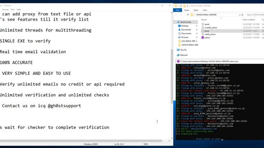
Task: Click the Forward arrow in File Explorer
Action: pyautogui.click(x=181, y=15)
